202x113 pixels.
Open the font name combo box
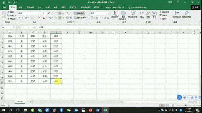[29, 13]
